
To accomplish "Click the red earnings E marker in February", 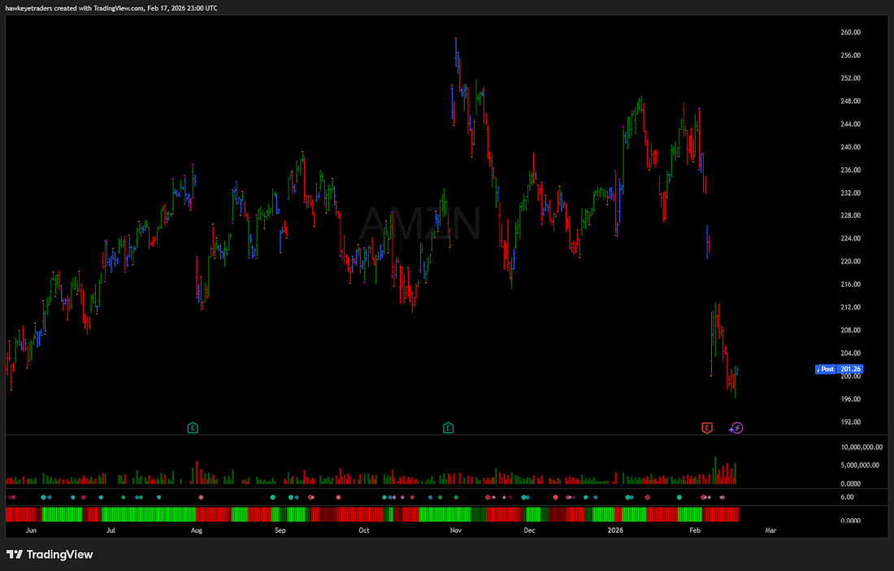I will tap(707, 427).
